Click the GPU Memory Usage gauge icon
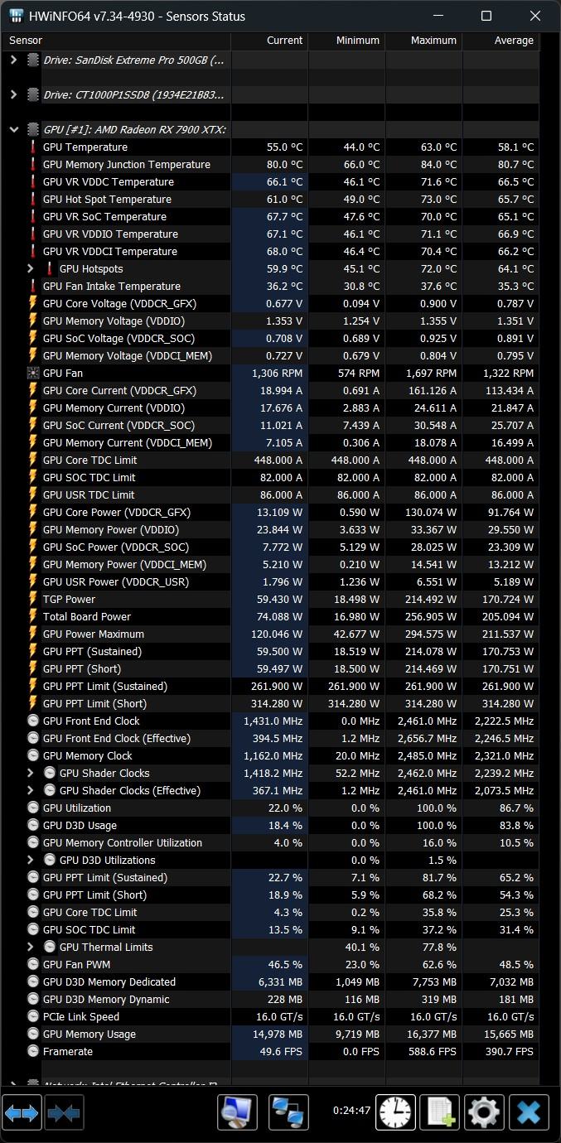The image size is (561, 1143). tap(33, 1034)
